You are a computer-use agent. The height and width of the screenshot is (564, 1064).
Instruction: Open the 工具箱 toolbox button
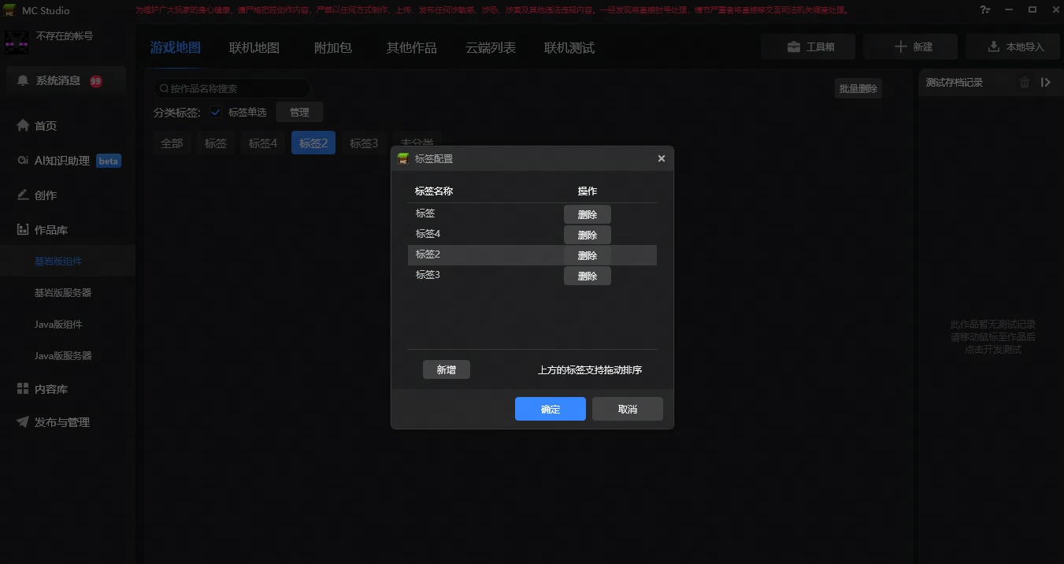tap(808, 46)
